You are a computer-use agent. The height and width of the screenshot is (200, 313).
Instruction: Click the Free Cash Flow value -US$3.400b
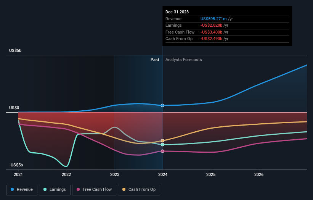pos(211,32)
